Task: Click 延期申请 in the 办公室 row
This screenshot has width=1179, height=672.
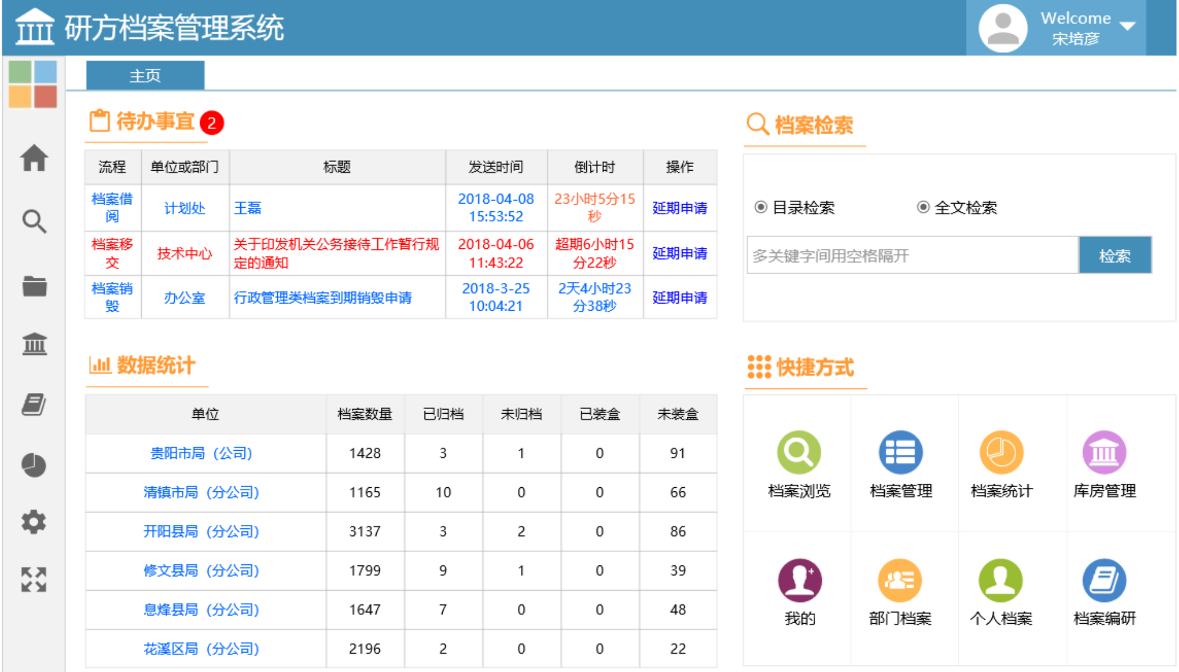Action: pos(679,297)
